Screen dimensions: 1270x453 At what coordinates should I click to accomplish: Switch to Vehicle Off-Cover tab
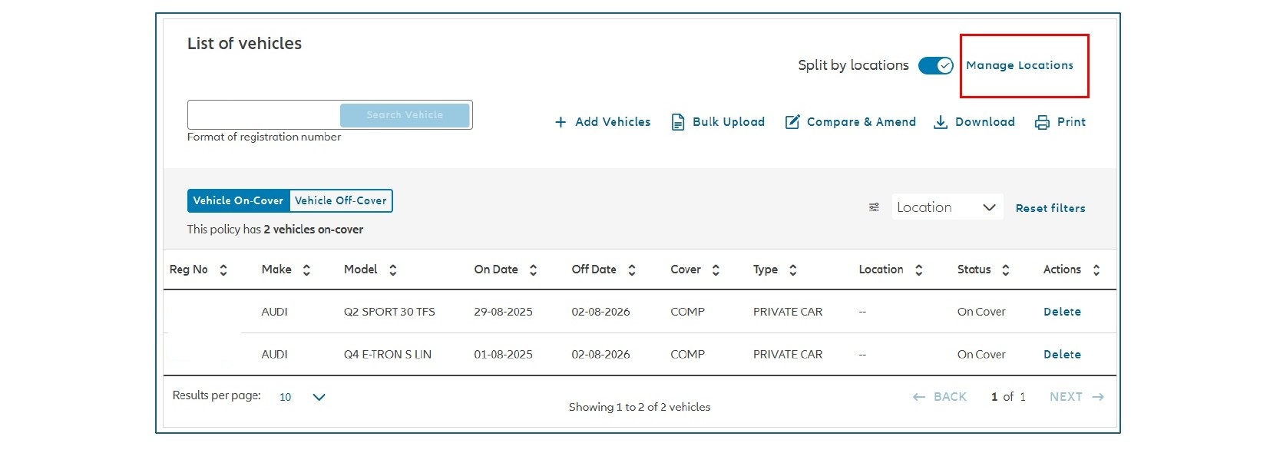point(341,200)
